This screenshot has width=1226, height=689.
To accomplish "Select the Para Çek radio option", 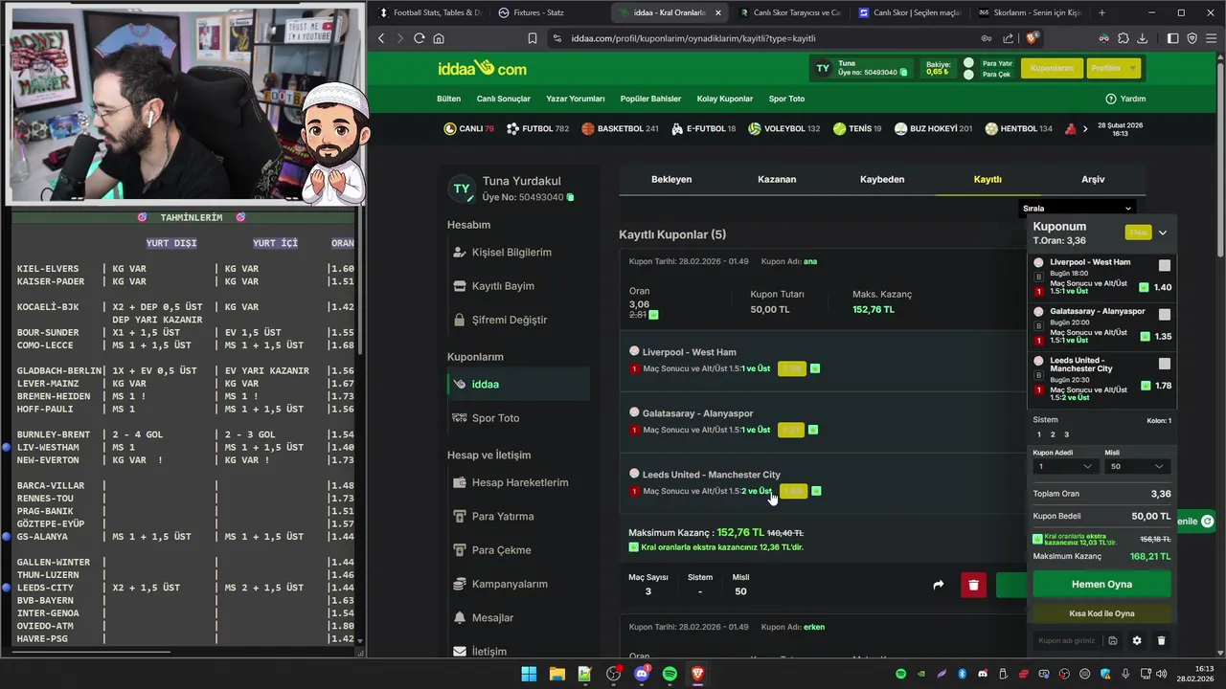I will (x=968, y=75).
